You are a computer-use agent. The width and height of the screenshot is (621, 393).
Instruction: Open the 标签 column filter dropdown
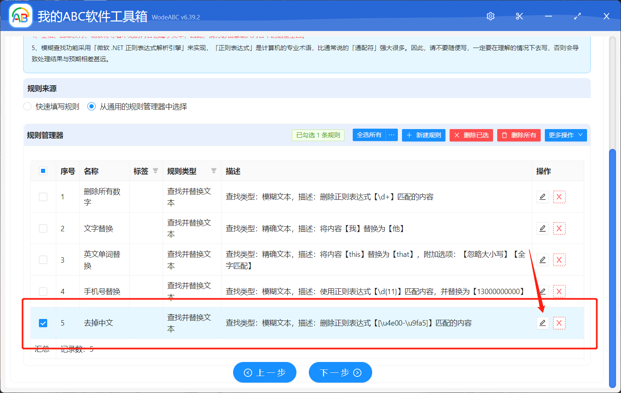156,170
